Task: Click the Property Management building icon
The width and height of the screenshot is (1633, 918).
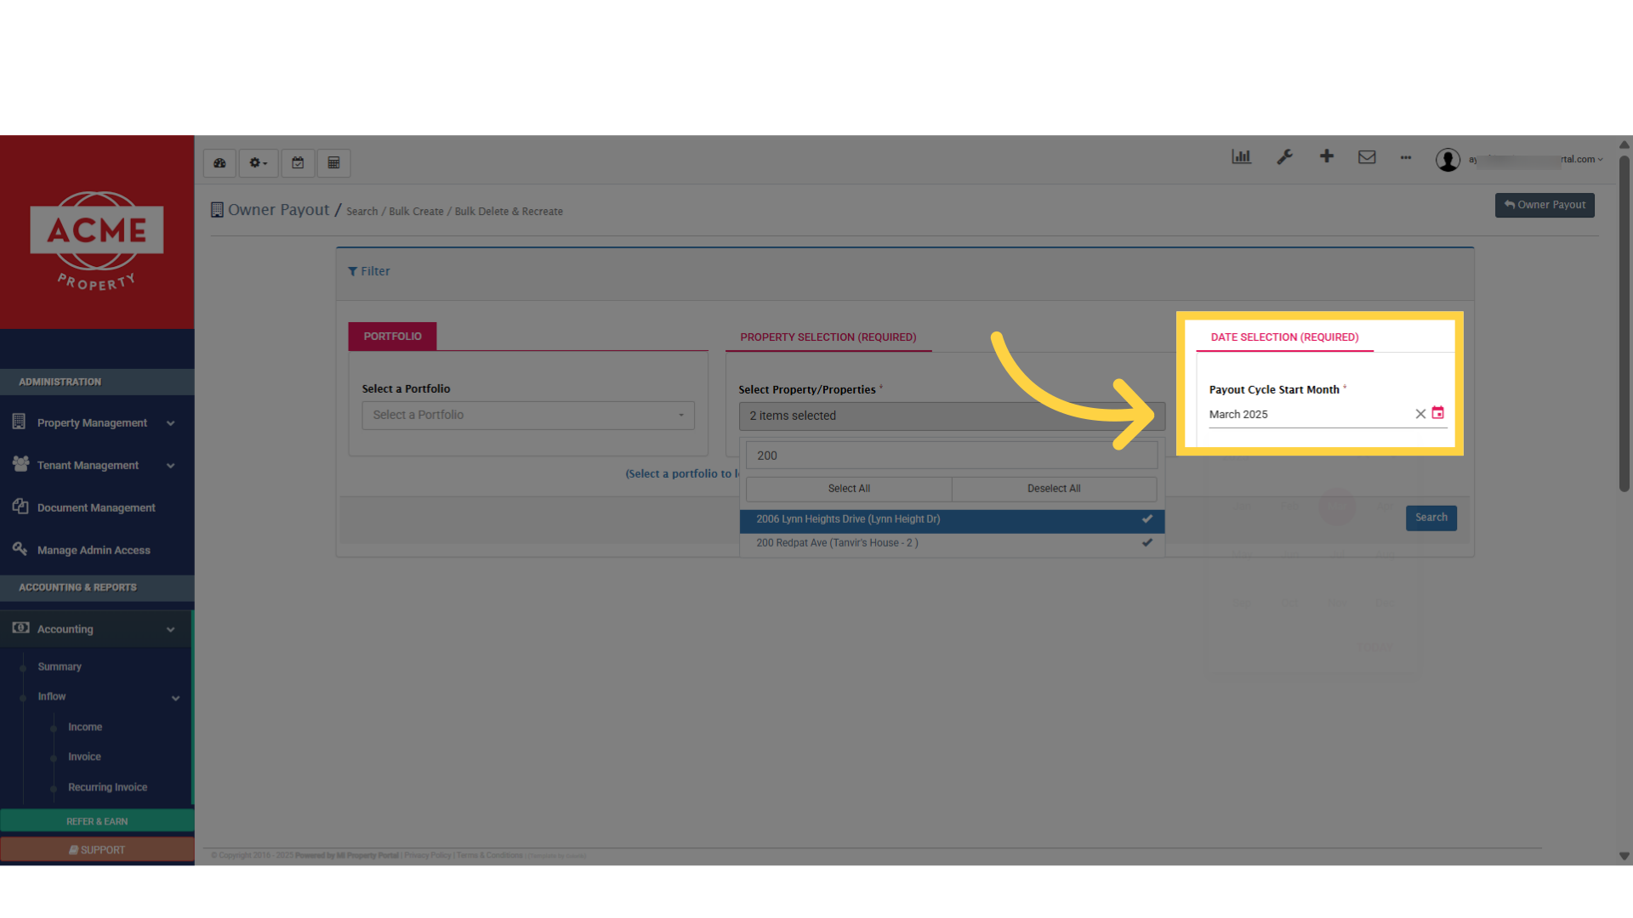Action: [x=19, y=422]
